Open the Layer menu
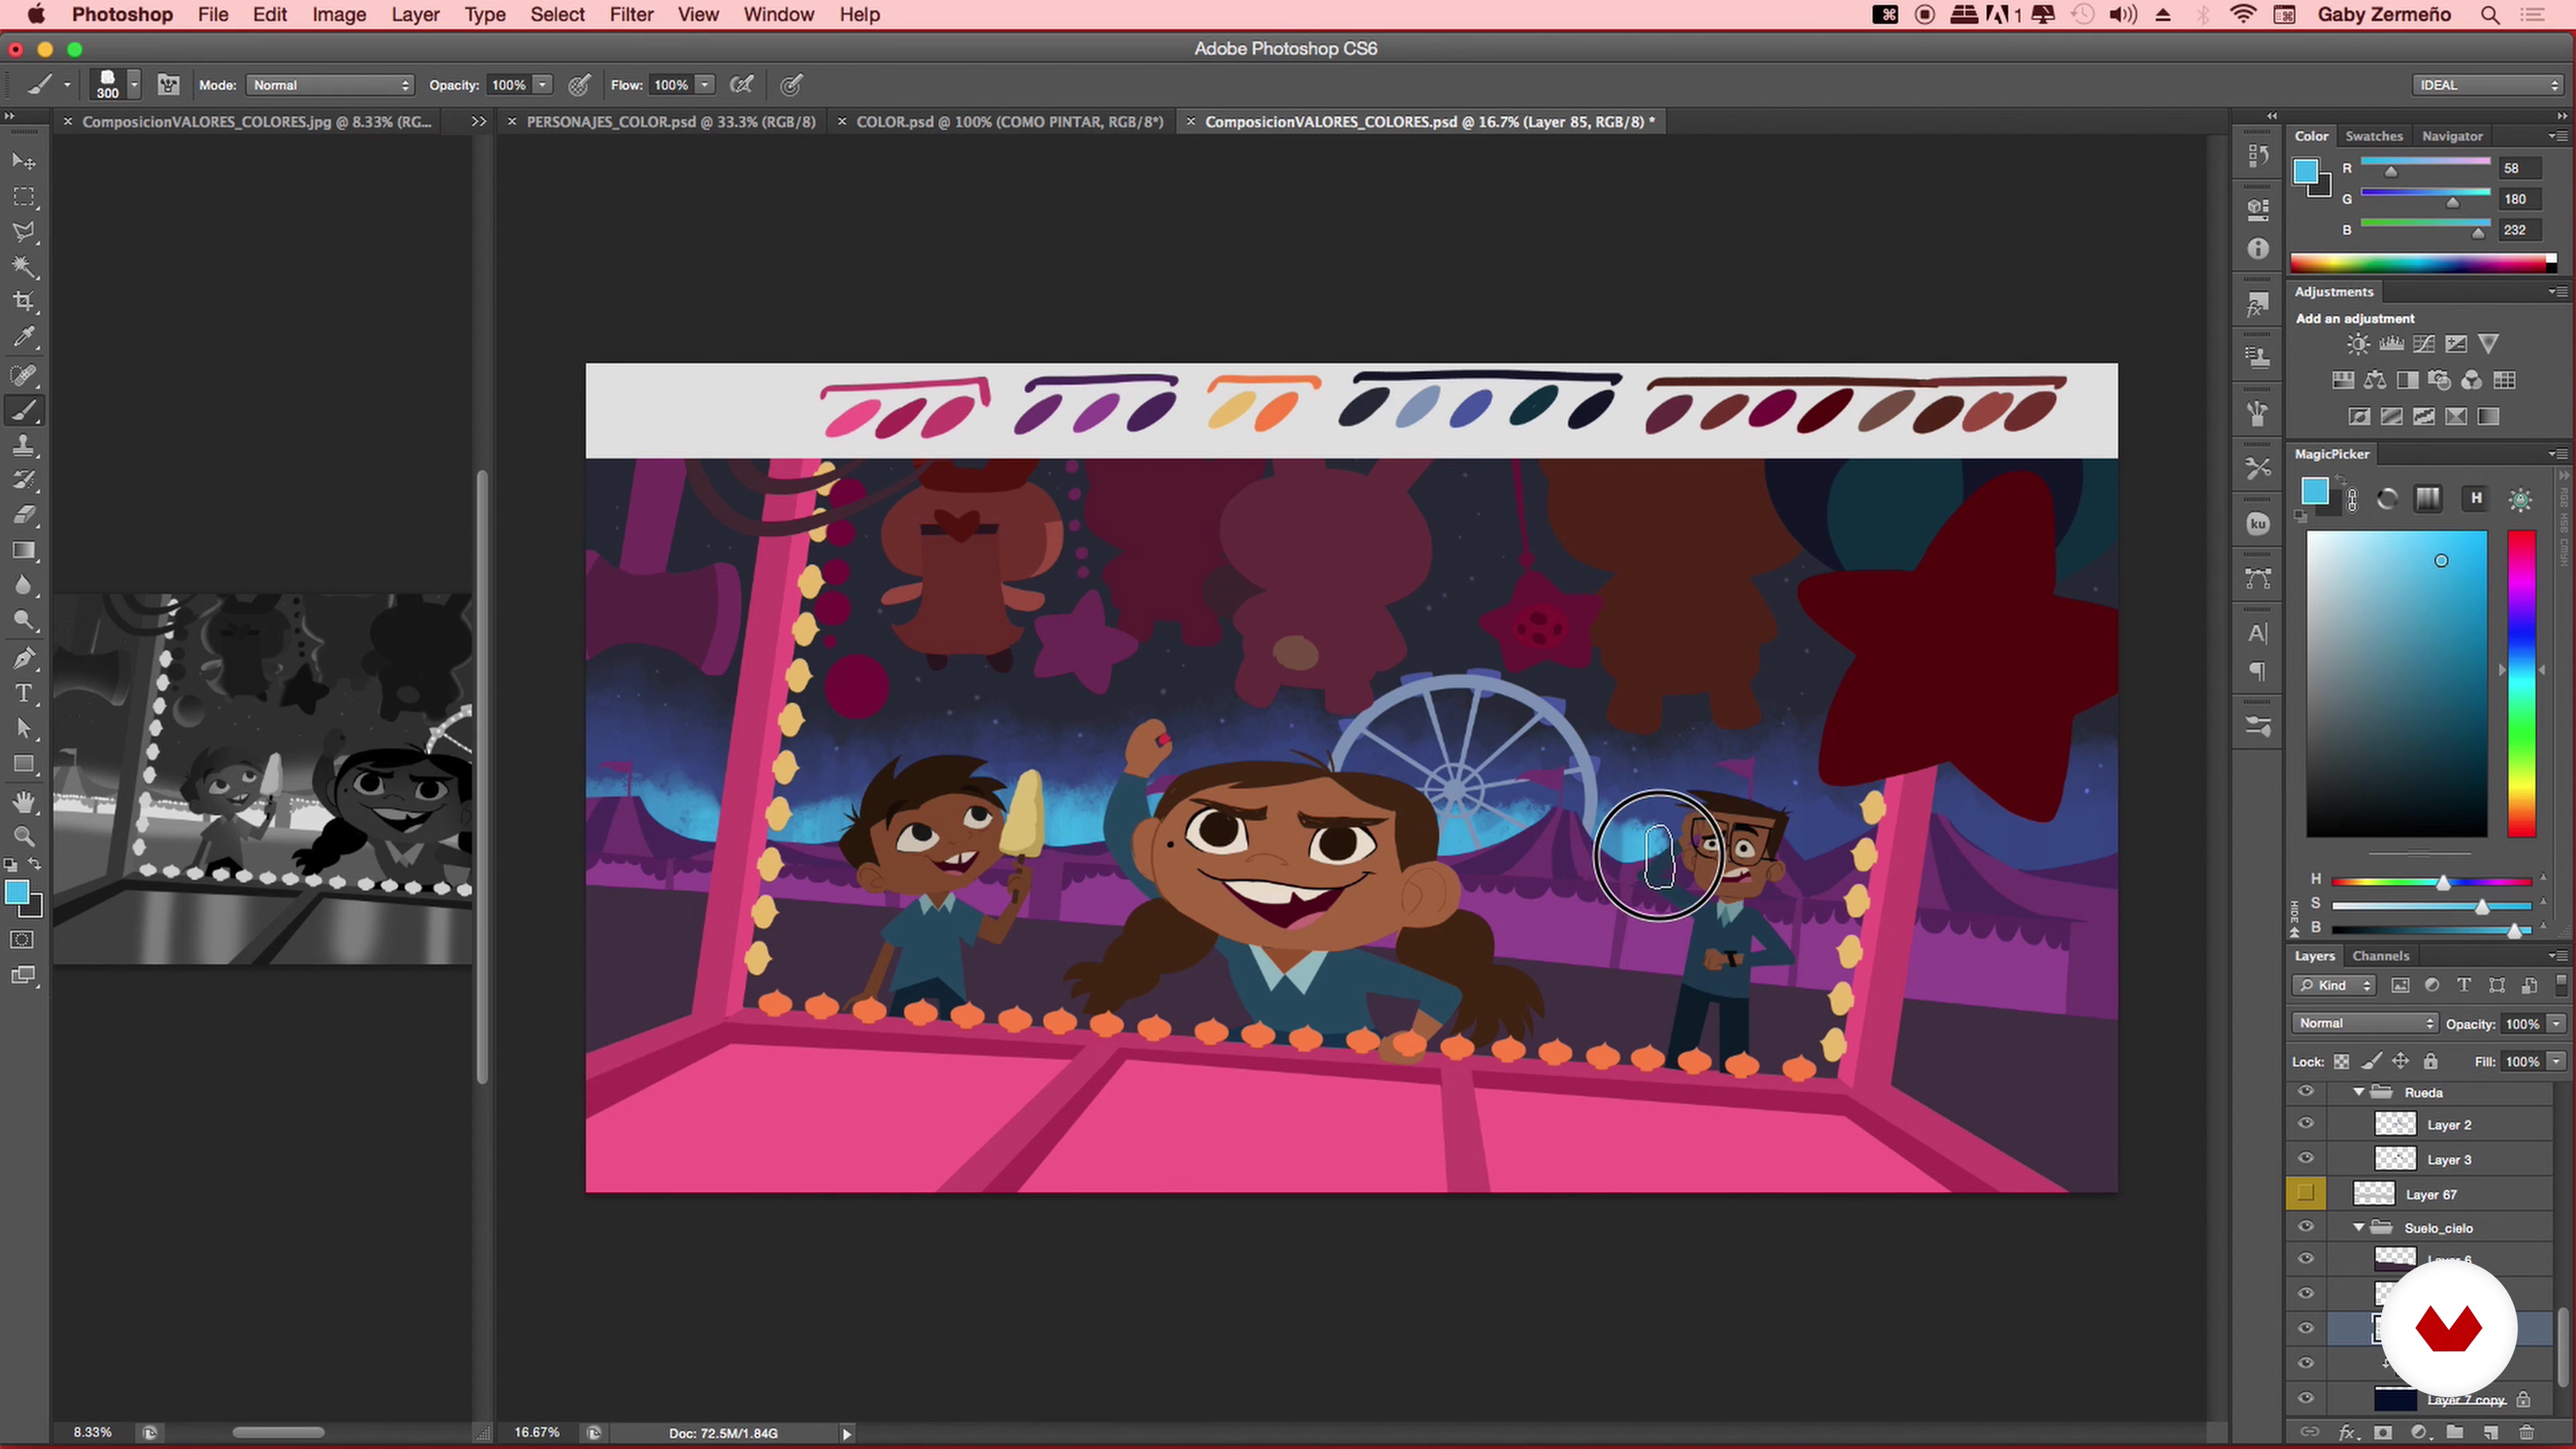 coord(415,15)
